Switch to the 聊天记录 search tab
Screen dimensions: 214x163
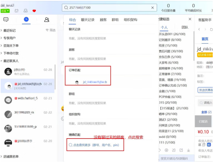(88, 20)
